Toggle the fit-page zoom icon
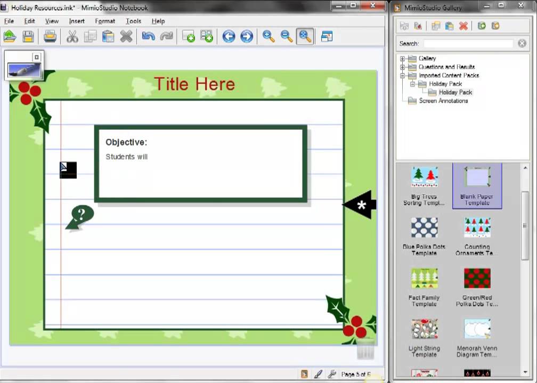Viewport: 537px width, 383px height. pos(305,36)
